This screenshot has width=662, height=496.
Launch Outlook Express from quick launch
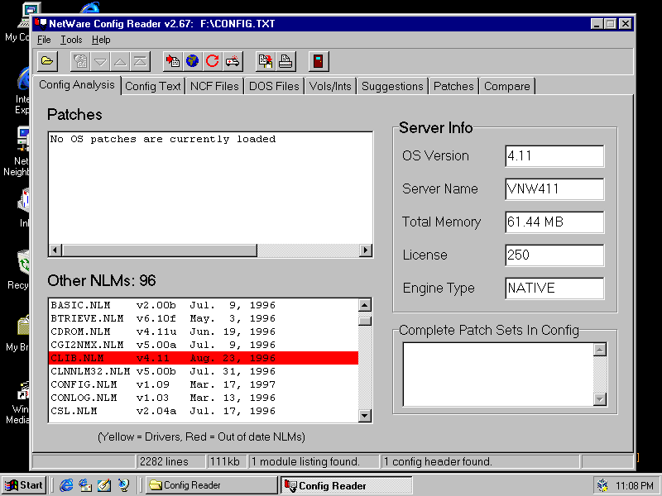tap(85, 485)
